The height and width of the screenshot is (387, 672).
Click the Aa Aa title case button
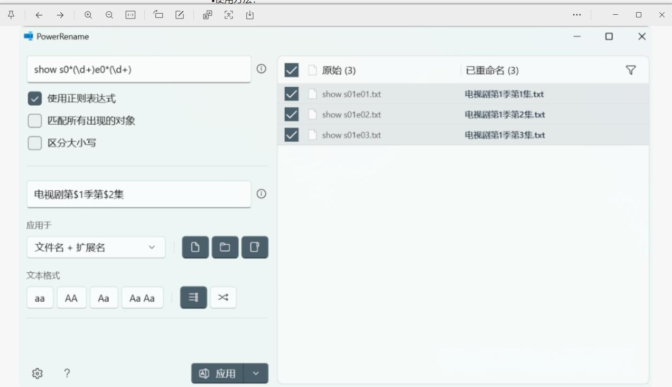click(x=142, y=298)
